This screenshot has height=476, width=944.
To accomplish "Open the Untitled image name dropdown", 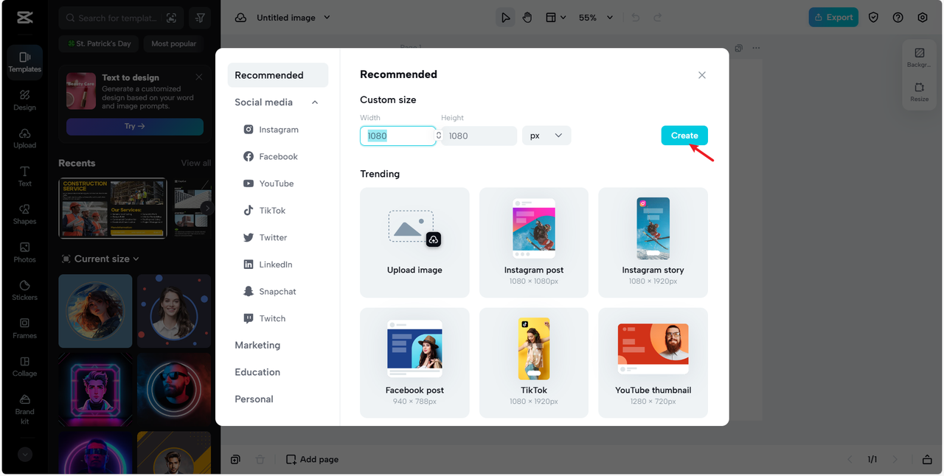I will coord(294,18).
